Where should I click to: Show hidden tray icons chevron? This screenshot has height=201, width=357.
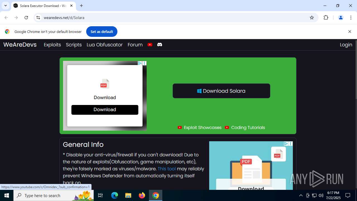tap(301, 195)
